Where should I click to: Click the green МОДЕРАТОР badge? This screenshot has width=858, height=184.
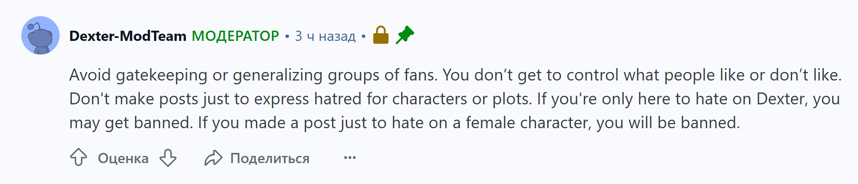(235, 36)
